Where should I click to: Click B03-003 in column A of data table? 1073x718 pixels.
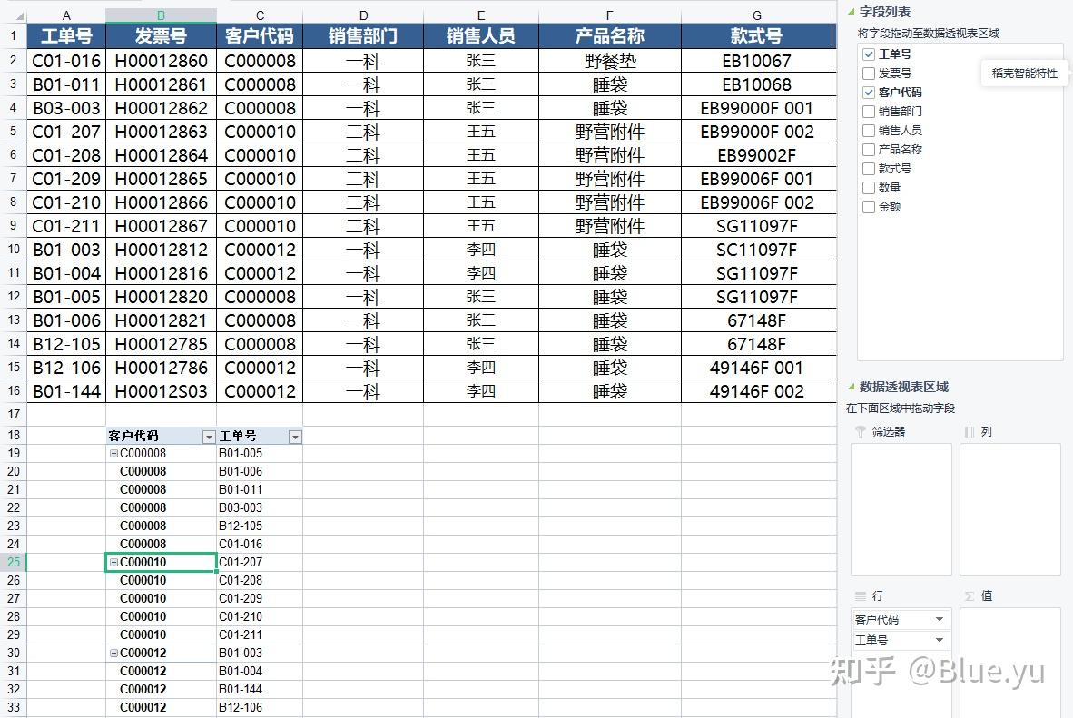click(66, 108)
